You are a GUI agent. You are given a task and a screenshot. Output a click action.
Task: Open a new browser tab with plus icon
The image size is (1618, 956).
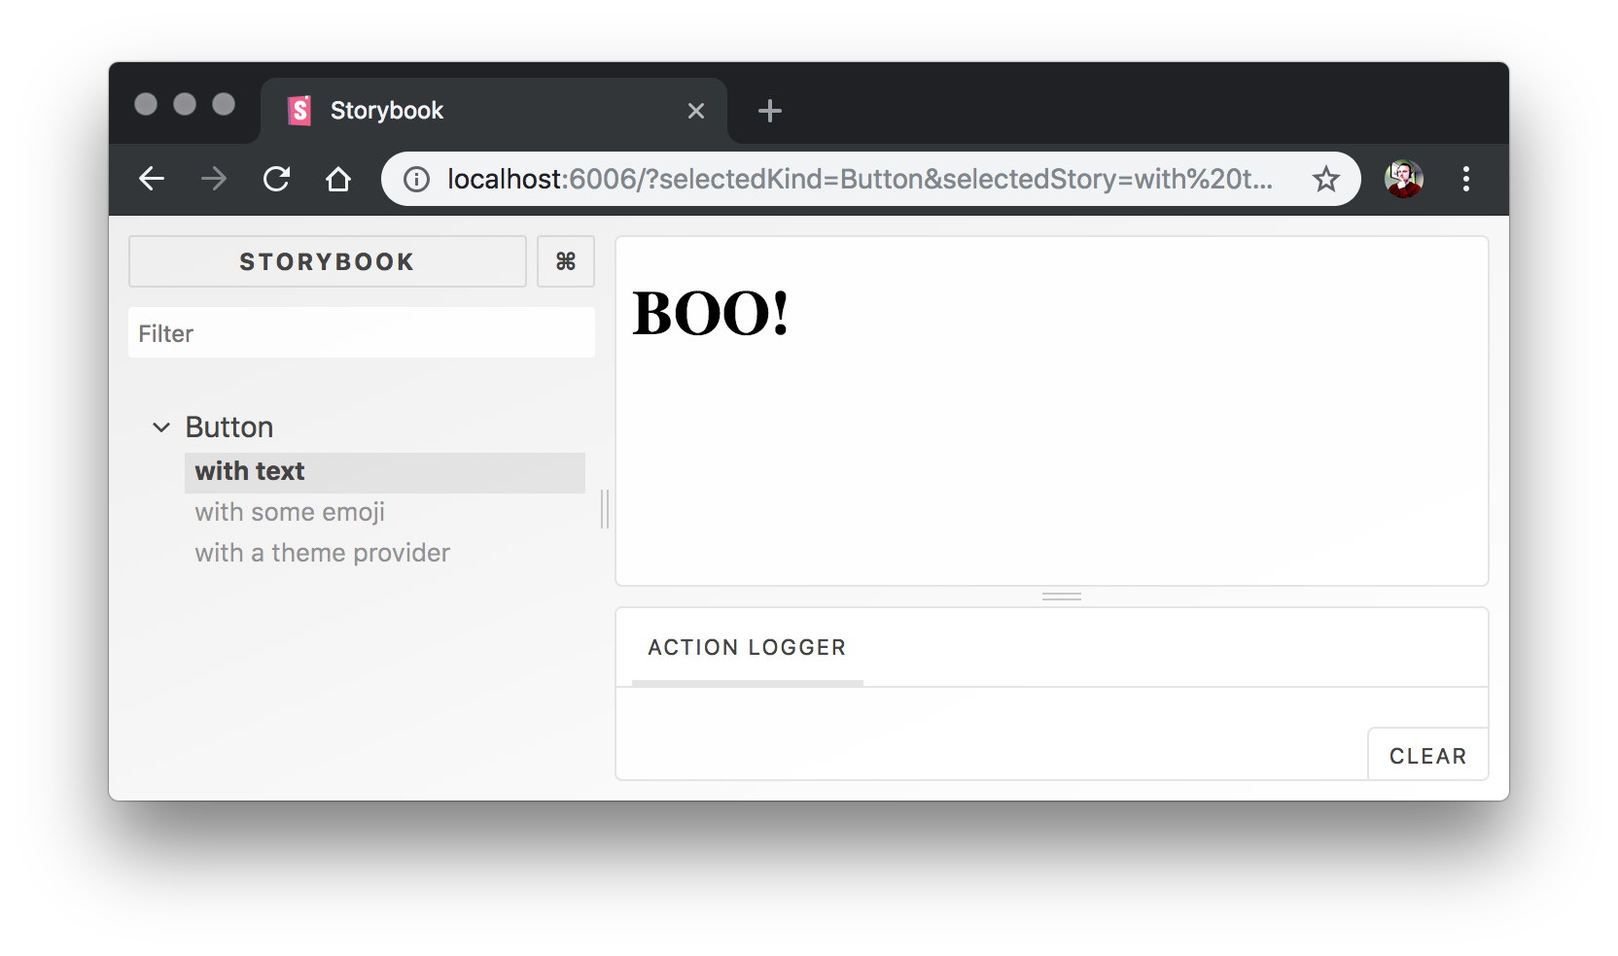[770, 111]
